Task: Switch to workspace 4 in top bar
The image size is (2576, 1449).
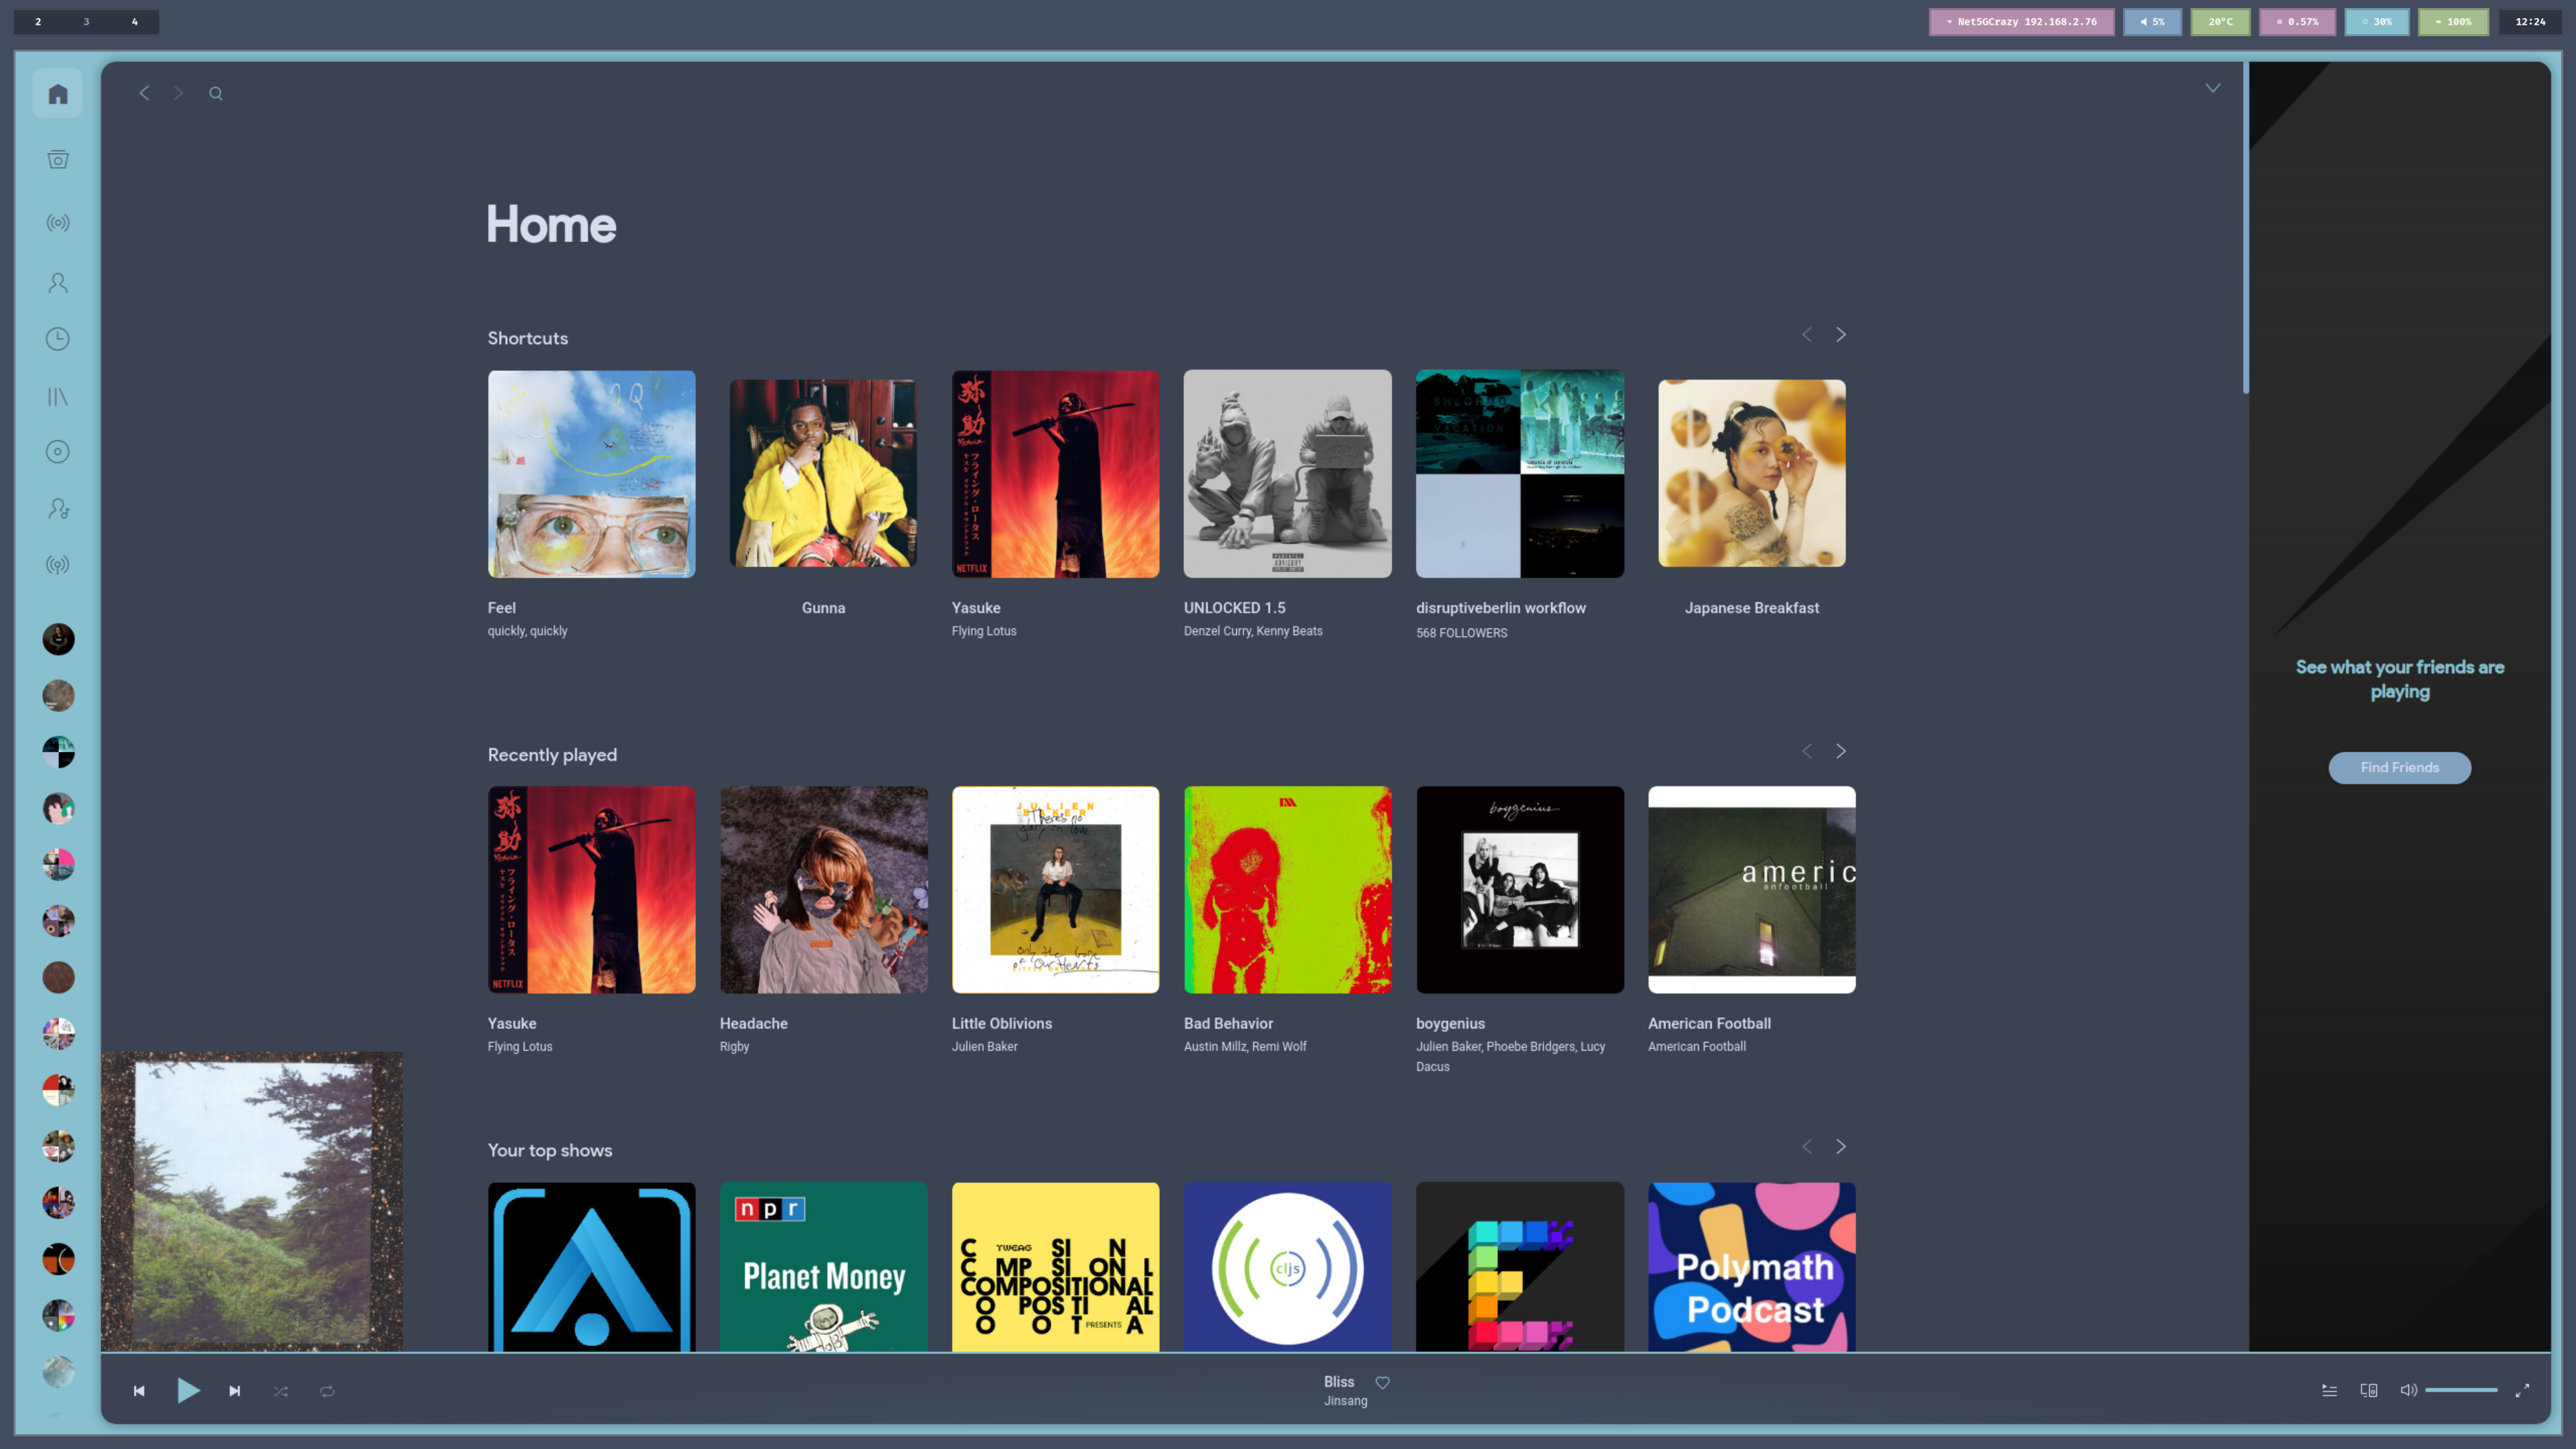Action: coord(134,21)
